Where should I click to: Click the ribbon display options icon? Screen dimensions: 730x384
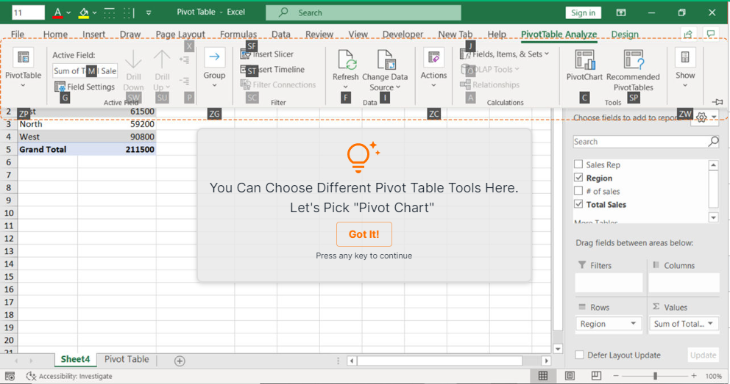tap(621, 12)
